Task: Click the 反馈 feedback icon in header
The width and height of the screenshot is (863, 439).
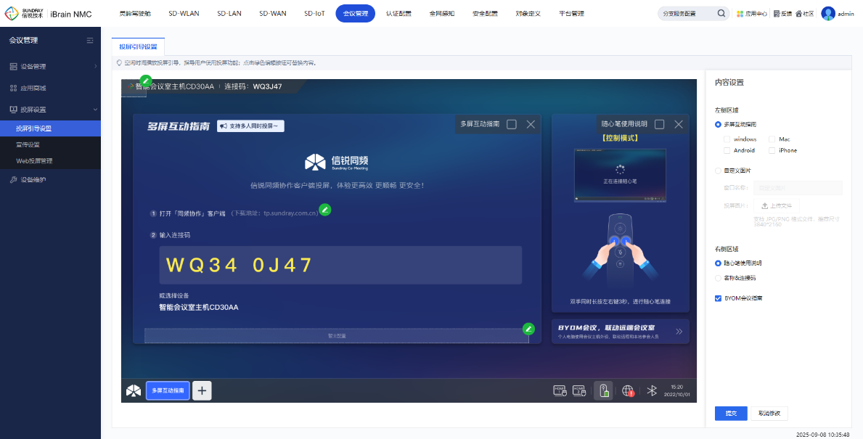Action: 777,14
